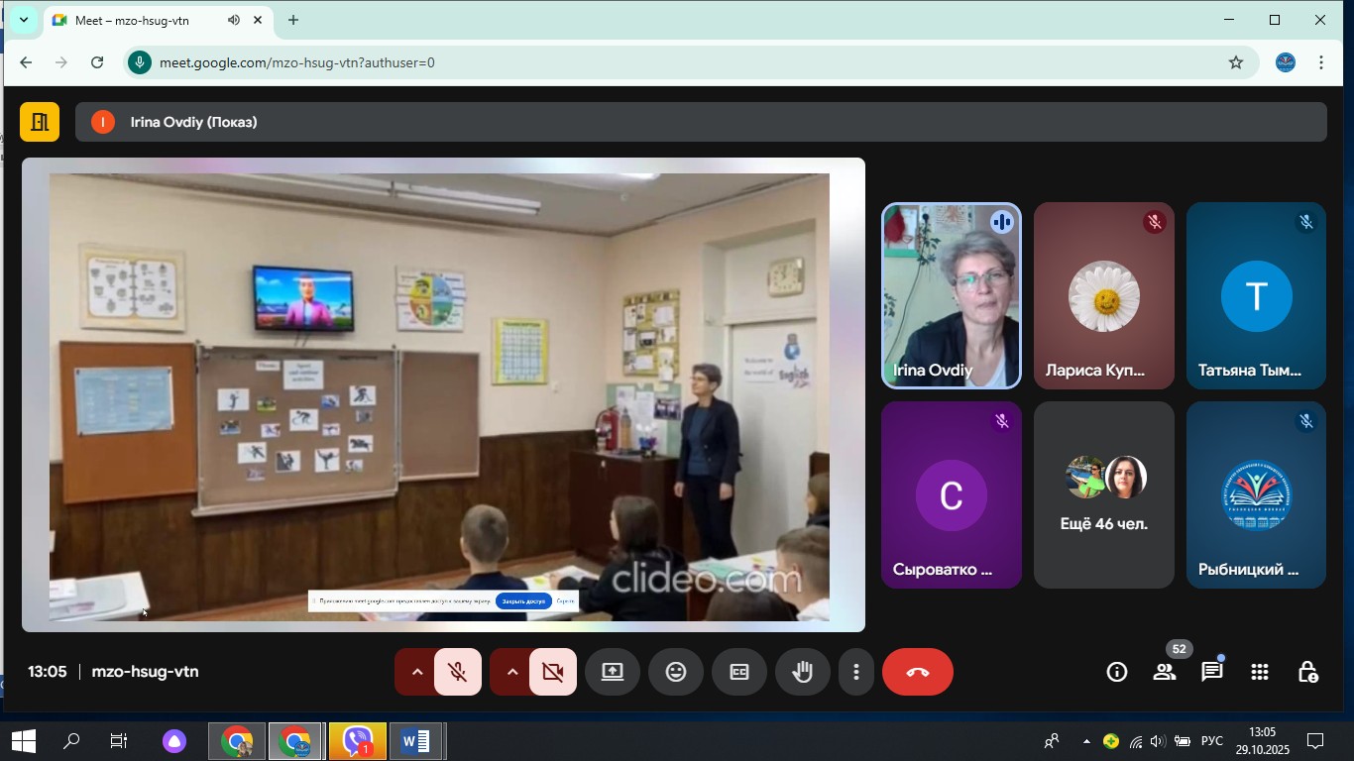Click the blue button in the shared-screen banner
Viewport: 1354px width, 761px height.
(522, 600)
